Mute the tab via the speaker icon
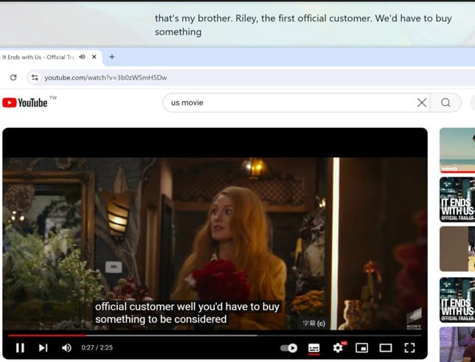The height and width of the screenshot is (362, 475). point(82,57)
